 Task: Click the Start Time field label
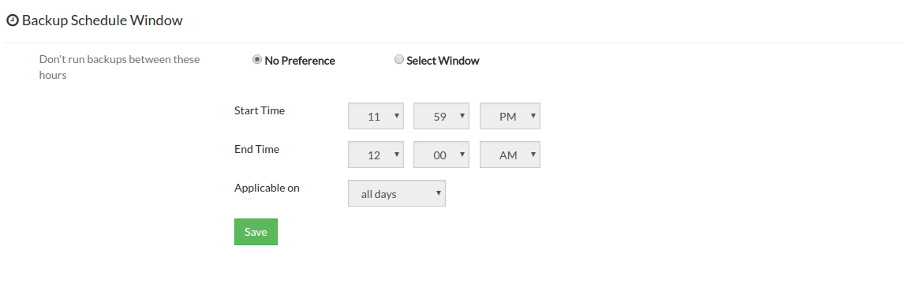coord(260,110)
